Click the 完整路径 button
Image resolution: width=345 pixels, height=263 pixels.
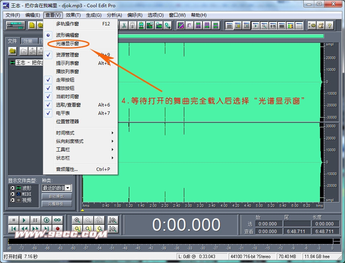pyautogui.click(x=56, y=204)
